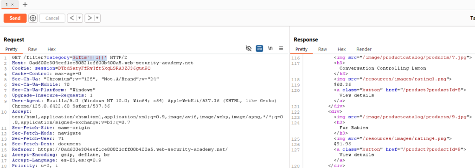Go back to the previous request

72,18
